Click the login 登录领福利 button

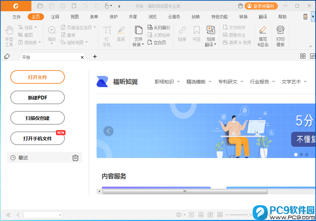point(261,6)
